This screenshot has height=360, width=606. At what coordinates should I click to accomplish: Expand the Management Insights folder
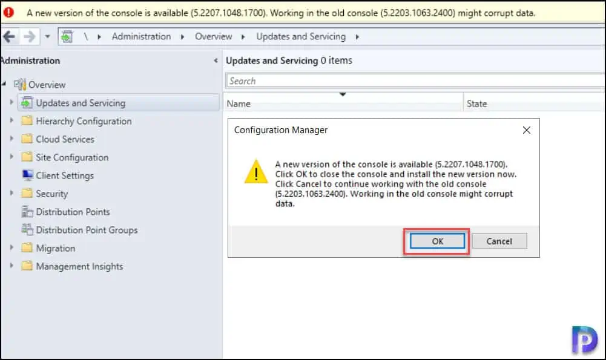(12, 266)
